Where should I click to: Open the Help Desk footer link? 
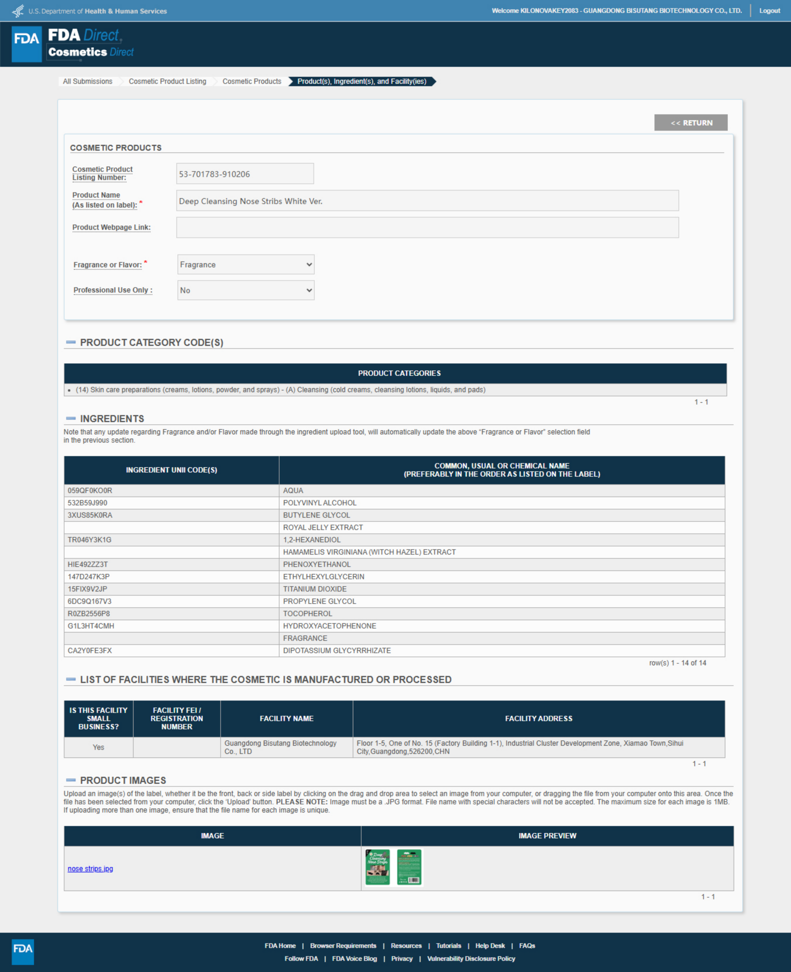click(490, 946)
